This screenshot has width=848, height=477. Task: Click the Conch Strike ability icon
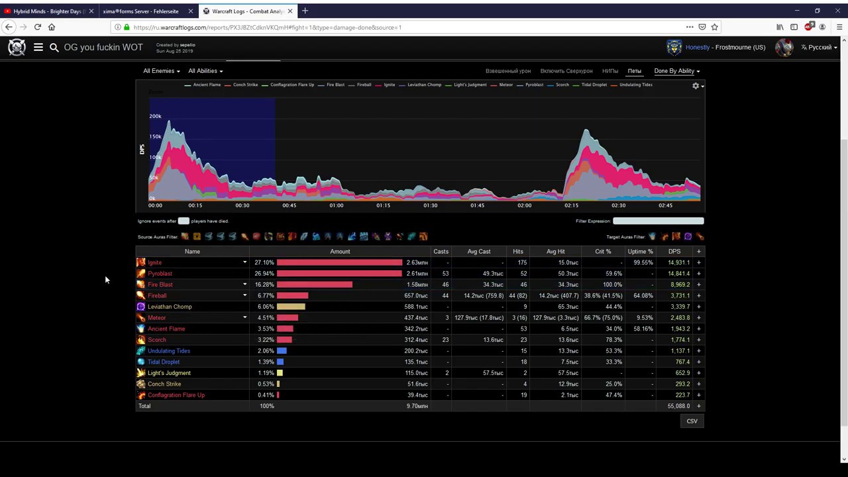click(x=140, y=384)
